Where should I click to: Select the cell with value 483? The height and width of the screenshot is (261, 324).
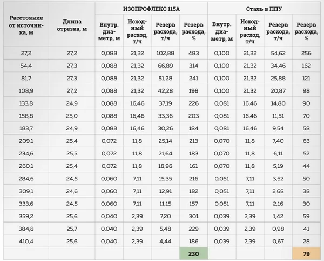[193, 53]
